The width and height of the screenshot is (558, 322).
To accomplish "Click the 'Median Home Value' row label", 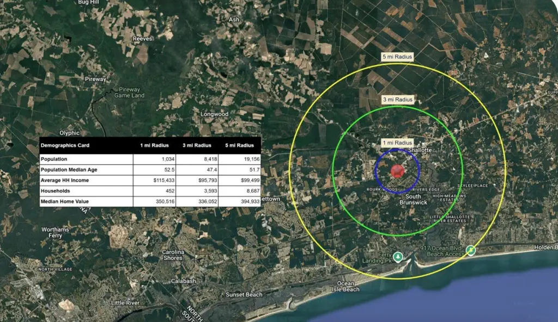I will point(65,201).
